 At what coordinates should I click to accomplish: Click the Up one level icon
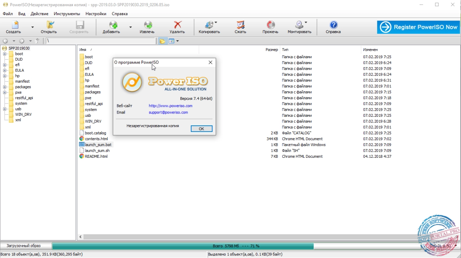(x=38, y=41)
